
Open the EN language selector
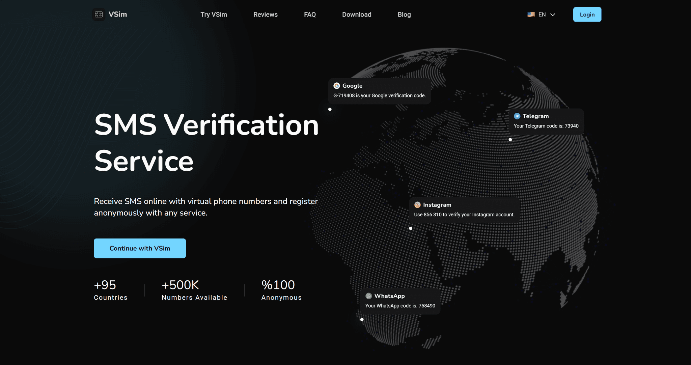(x=542, y=15)
